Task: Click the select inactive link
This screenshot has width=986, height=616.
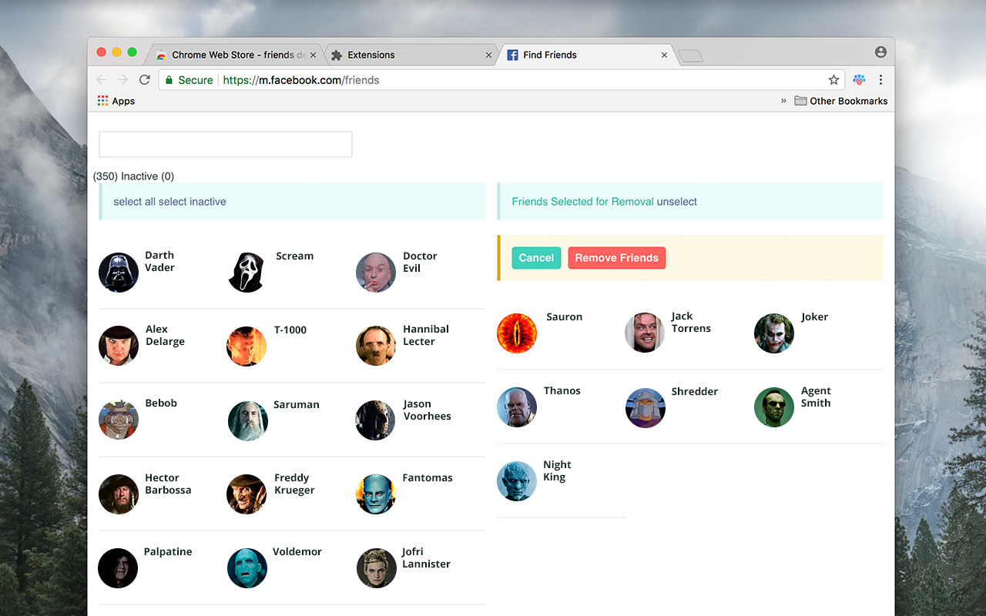Action: [x=193, y=202]
